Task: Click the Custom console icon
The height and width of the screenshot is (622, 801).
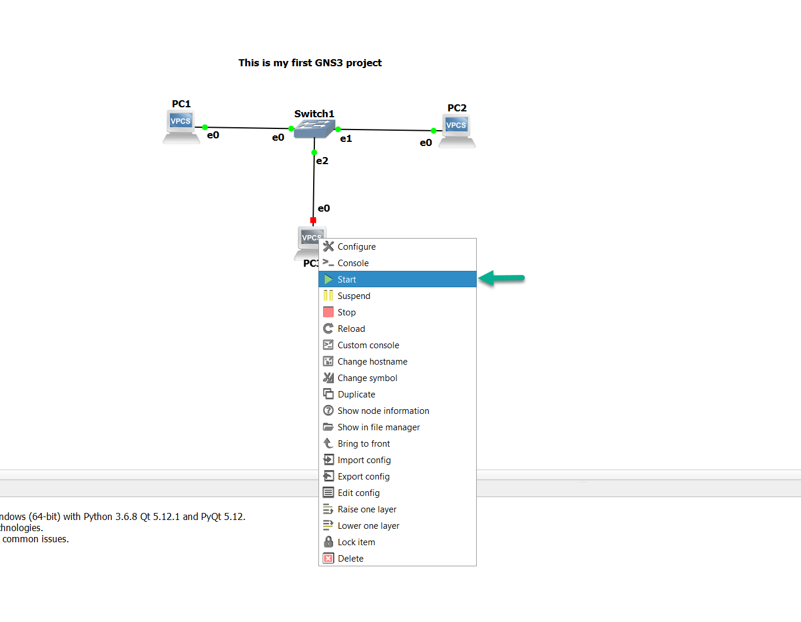Action: (x=328, y=345)
